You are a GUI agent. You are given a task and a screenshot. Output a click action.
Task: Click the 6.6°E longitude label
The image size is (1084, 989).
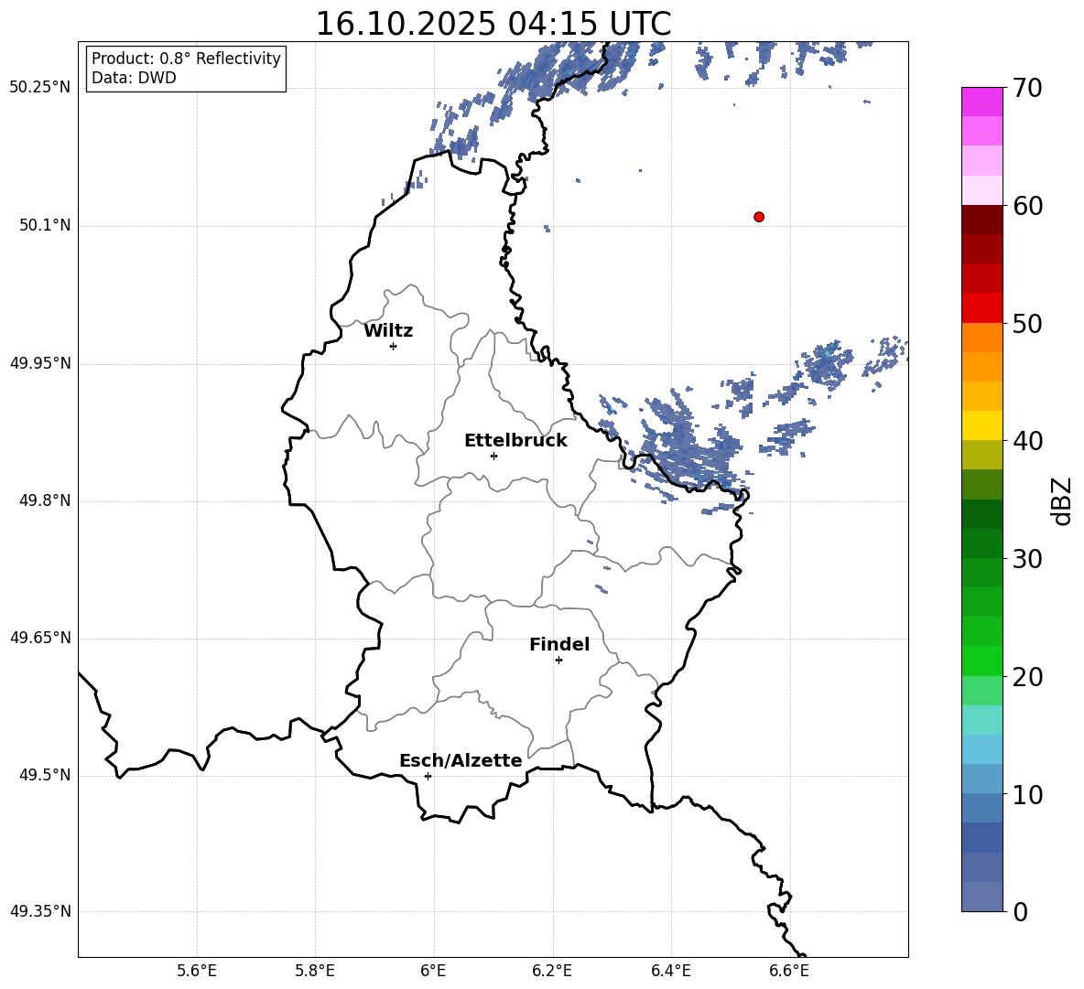tap(789, 971)
